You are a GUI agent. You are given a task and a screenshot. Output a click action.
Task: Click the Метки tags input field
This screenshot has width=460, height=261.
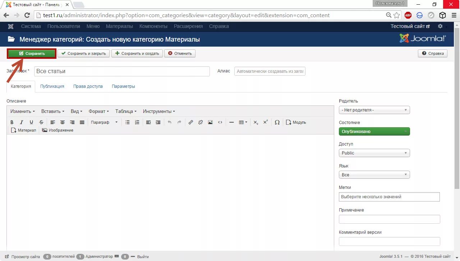(389, 197)
